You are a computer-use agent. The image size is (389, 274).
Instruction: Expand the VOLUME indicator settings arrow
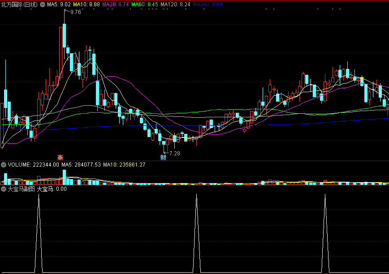point(4,165)
